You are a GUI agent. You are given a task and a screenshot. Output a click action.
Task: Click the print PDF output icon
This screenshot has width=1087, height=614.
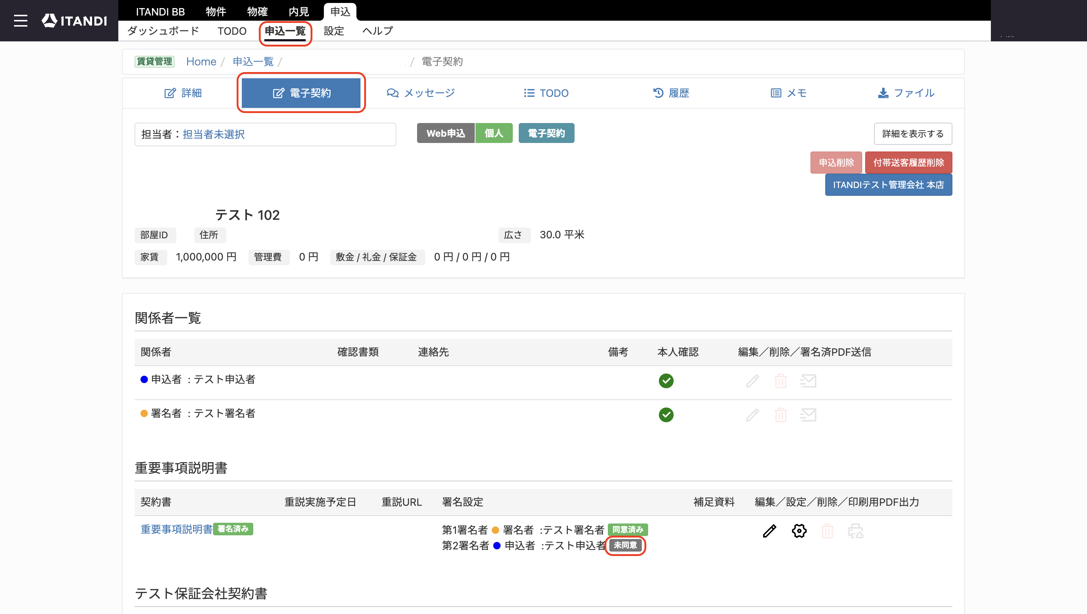pos(856,531)
